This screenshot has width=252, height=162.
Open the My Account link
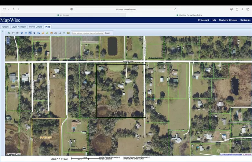pos(203,20)
